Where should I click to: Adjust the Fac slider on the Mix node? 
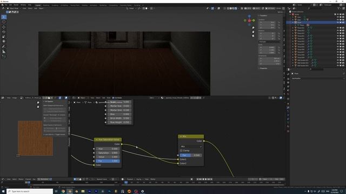[x=191, y=155]
